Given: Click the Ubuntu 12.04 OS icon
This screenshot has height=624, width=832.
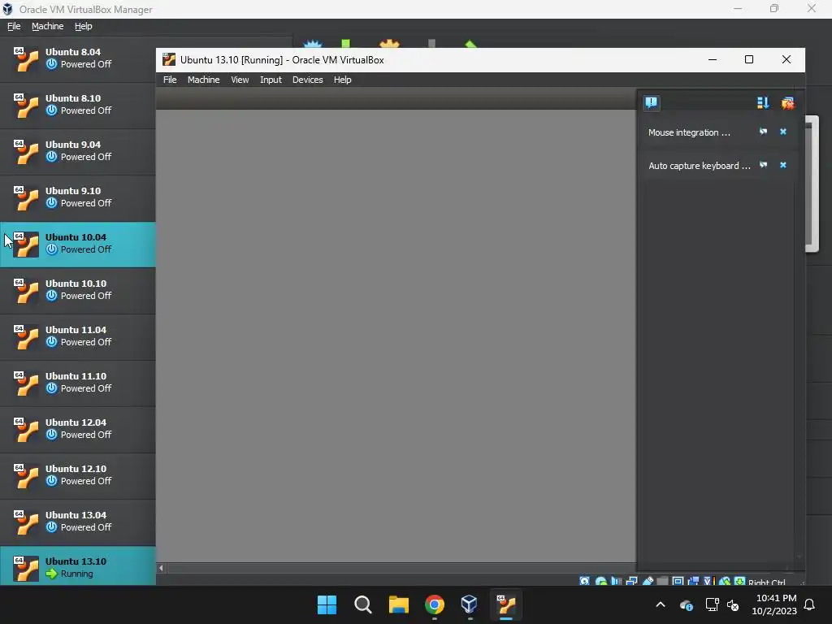Looking at the screenshot, I should tap(26, 429).
